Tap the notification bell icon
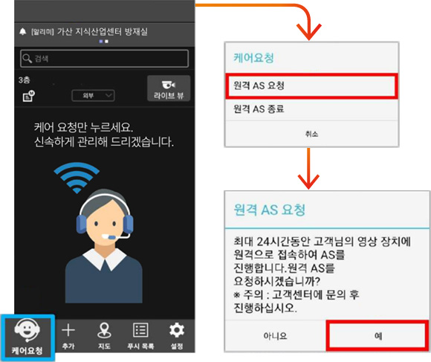Image resolution: width=431 pixels, height=362 pixels. tap(23, 32)
